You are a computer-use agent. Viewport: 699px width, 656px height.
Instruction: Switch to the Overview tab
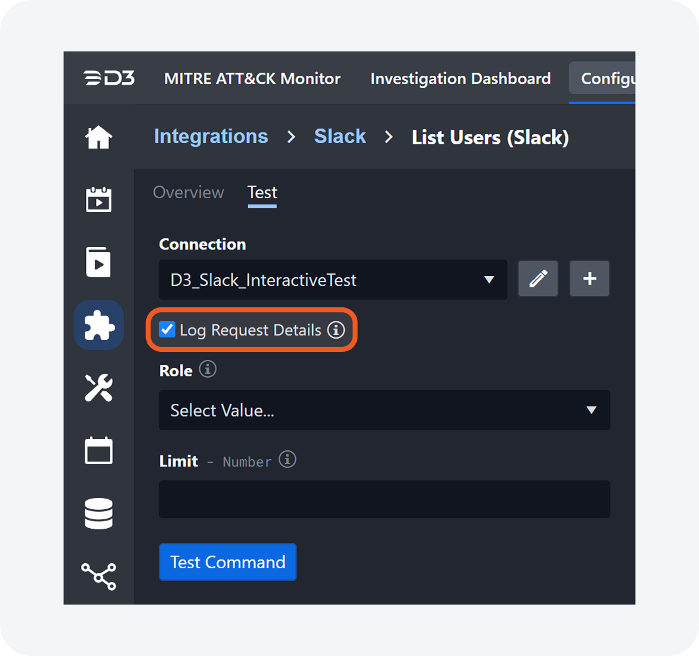pos(188,193)
